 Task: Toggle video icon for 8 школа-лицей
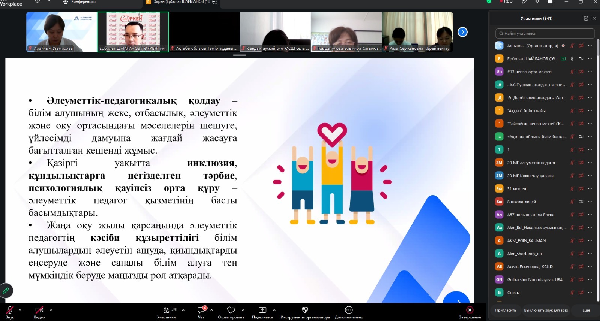[x=580, y=202]
